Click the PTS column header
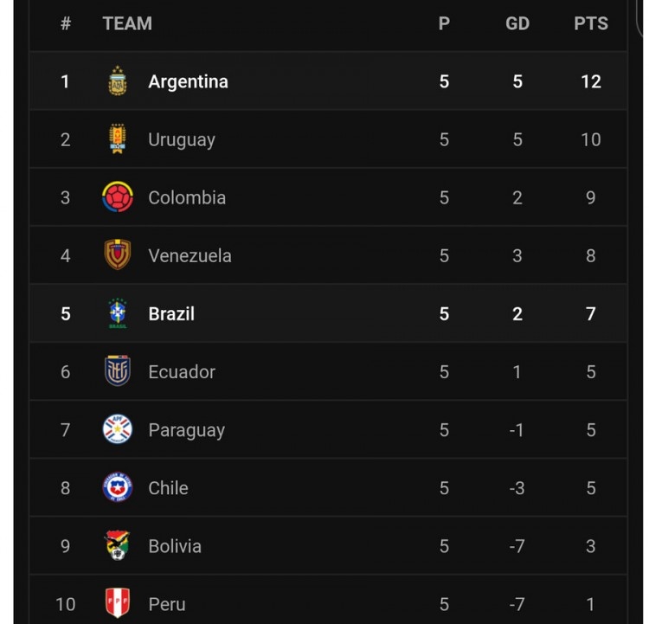The width and height of the screenshot is (649, 624). coord(591,23)
